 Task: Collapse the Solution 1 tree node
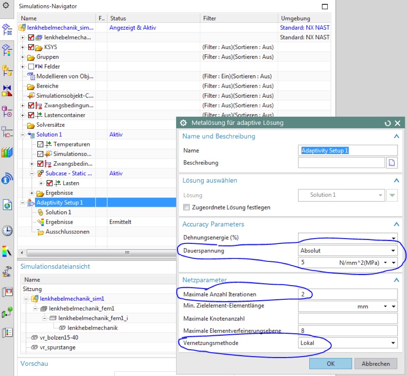click(x=23, y=135)
